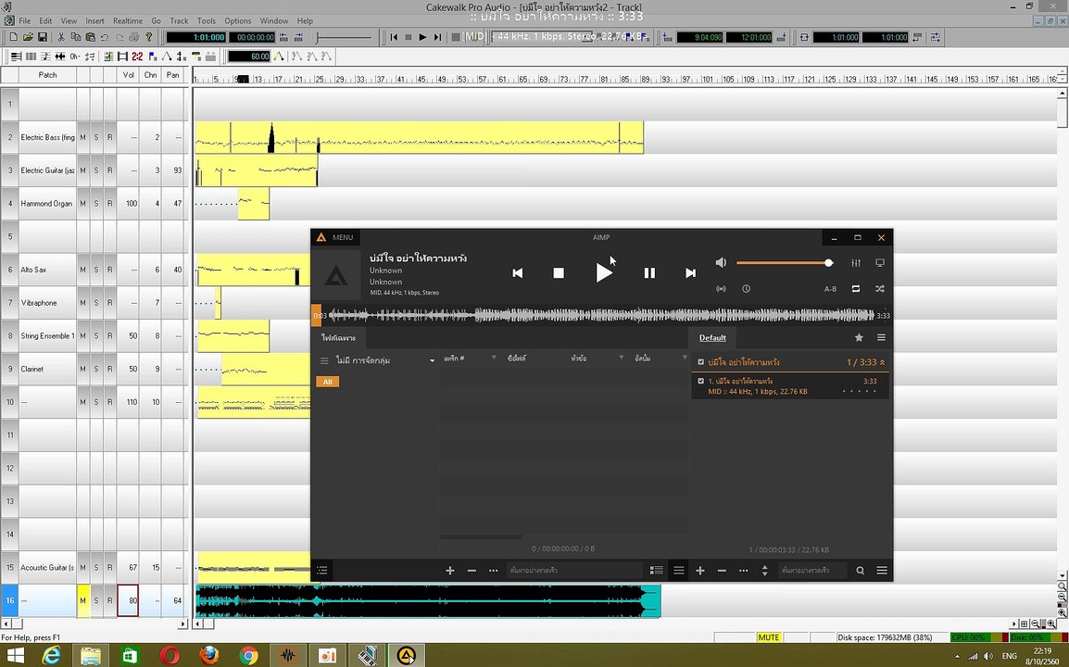Rewind Cakewalk transport to start
Screen dimensions: 1069x667
[x=394, y=37]
